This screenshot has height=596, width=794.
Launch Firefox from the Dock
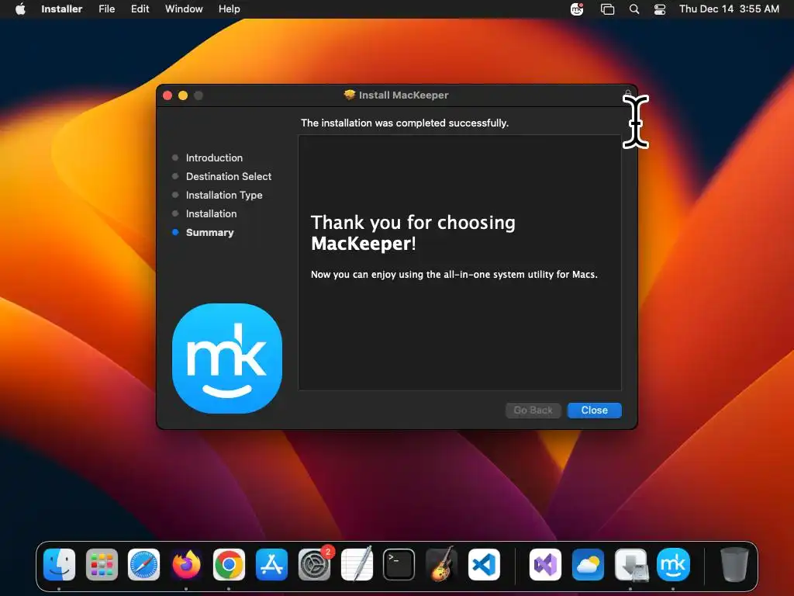coord(186,564)
